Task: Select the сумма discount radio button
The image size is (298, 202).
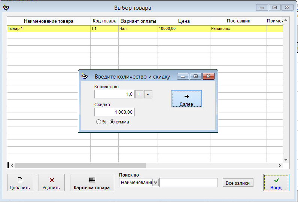Action: (112, 122)
